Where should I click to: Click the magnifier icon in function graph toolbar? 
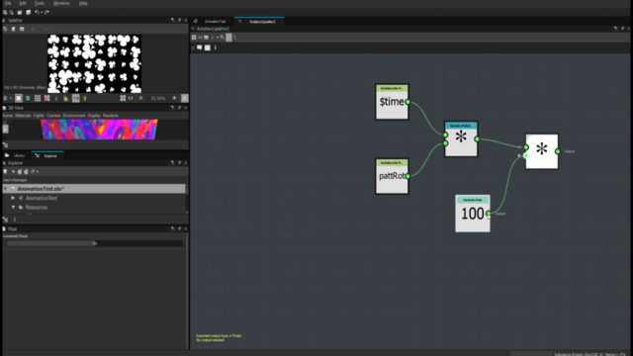pos(222,38)
